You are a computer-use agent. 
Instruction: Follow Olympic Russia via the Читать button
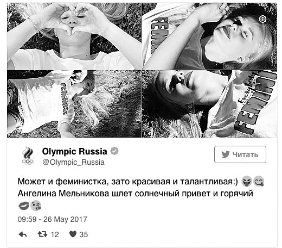(x=240, y=154)
